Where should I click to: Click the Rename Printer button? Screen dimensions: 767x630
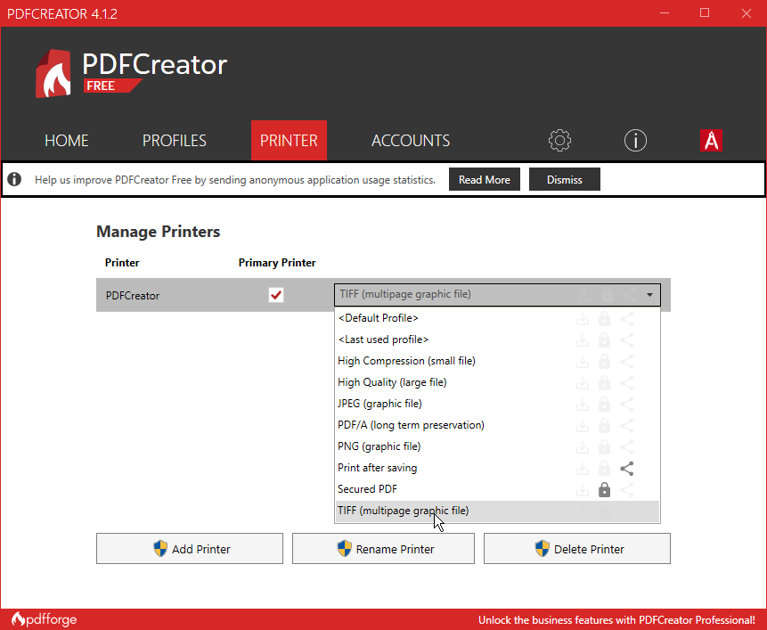click(383, 548)
